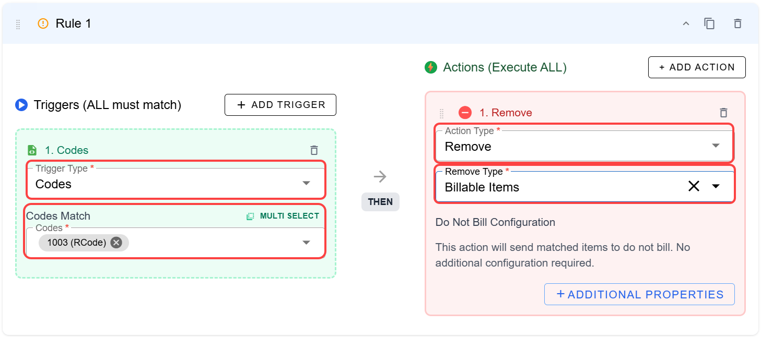This screenshot has width=761, height=337.
Task: Open the Action Type dropdown
Action: click(x=716, y=146)
